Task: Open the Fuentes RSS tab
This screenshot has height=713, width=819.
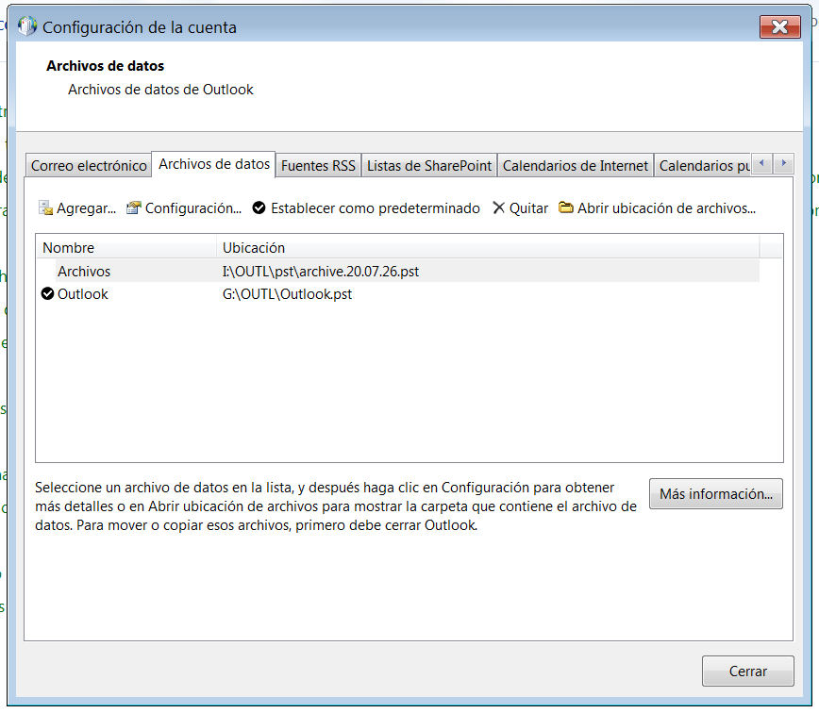Action: [318, 166]
